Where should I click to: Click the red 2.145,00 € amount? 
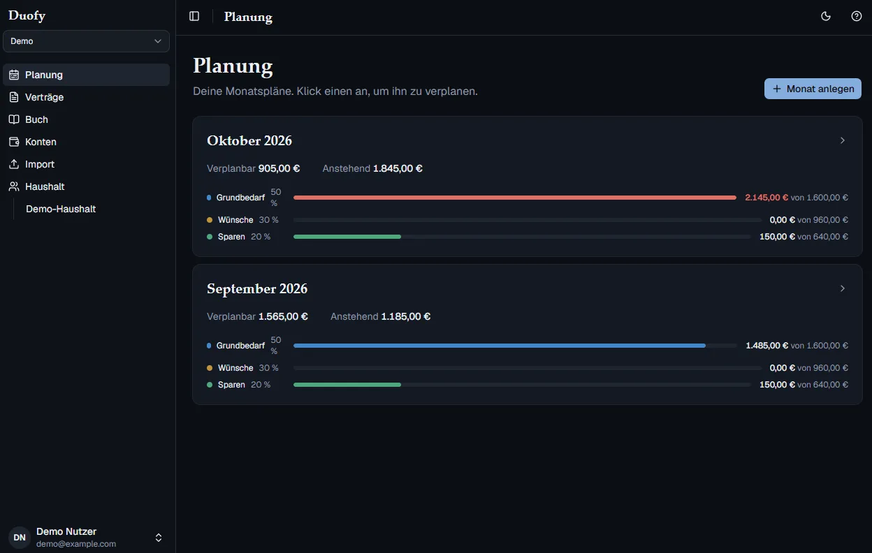click(x=766, y=198)
